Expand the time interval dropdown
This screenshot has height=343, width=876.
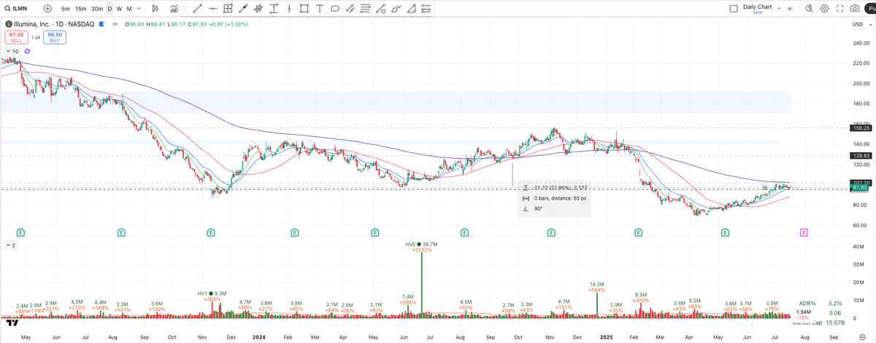[139, 9]
